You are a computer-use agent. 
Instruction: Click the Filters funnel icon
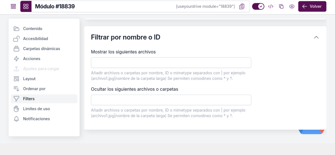tap(16, 99)
